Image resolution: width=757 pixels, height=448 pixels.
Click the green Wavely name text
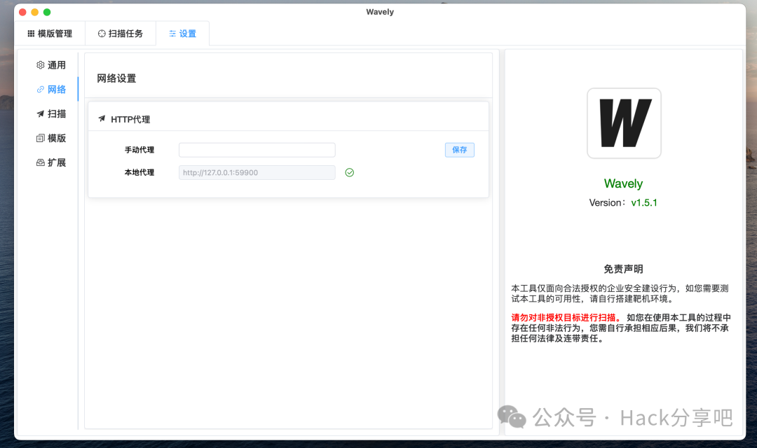[623, 183]
